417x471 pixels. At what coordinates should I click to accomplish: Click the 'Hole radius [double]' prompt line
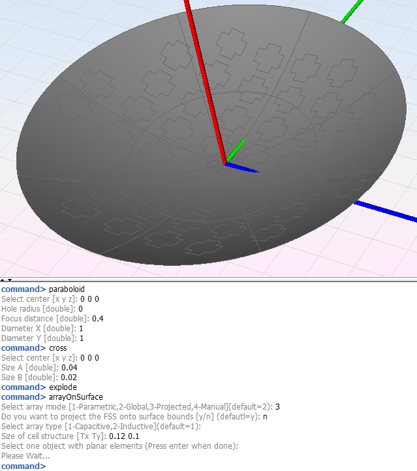38,308
